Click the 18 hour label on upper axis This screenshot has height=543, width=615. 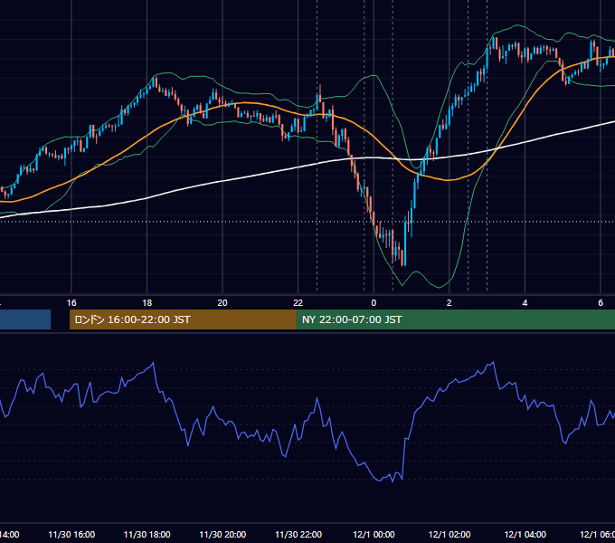pyautogui.click(x=147, y=303)
